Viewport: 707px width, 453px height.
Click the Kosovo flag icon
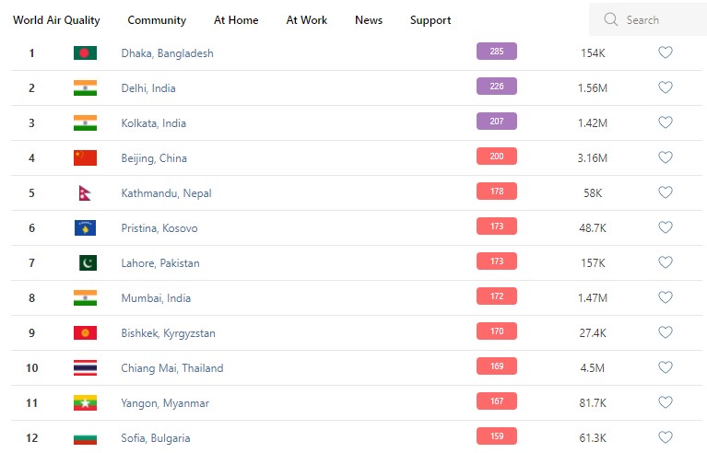85,228
